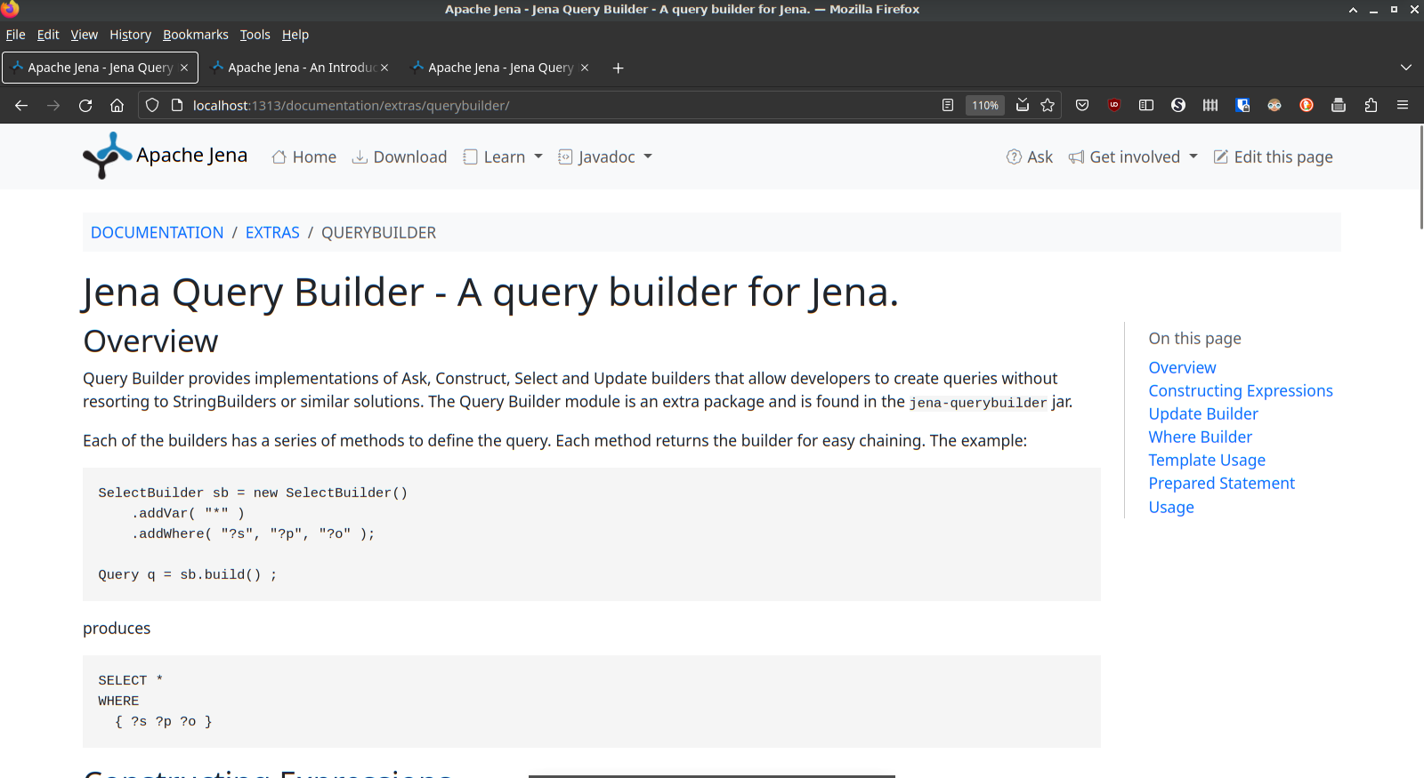Image resolution: width=1424 pixels, height=778 pixels.
Task: Close the third Jena Query tab
Action: tap(585, 68)
